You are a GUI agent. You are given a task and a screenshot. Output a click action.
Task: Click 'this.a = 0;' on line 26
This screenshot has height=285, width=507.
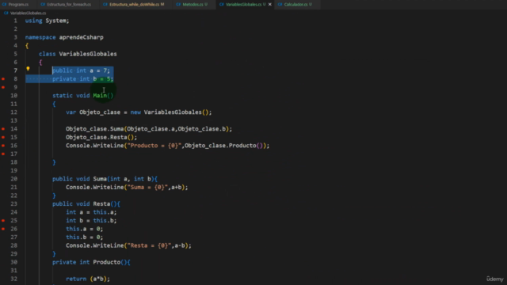pos(85,229)
